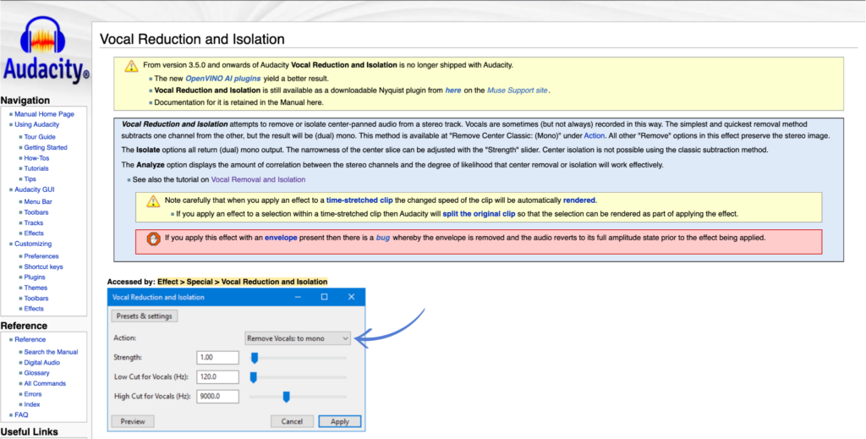The image size is (866, 439).
Task: Click Apply in the dialog
Action: point(340,421)
